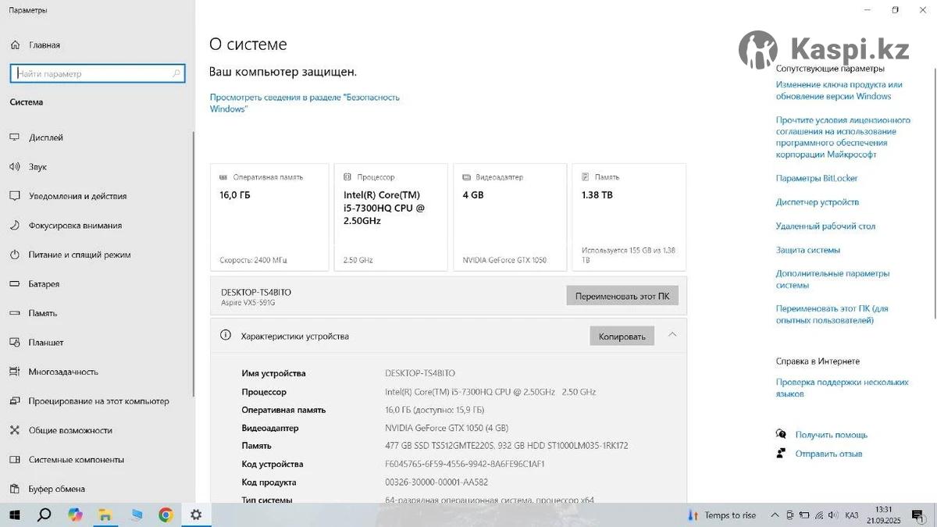Click the Clipboard icon in sidebar
Image resolution: width=937 pixels, height=527 pixels.
pos(14,489)
